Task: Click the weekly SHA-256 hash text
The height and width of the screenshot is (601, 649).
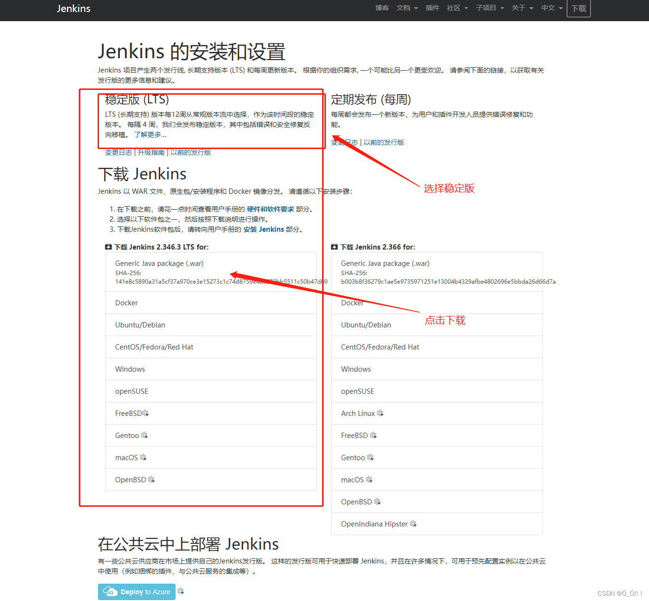Action: click(x=448, y=282)
